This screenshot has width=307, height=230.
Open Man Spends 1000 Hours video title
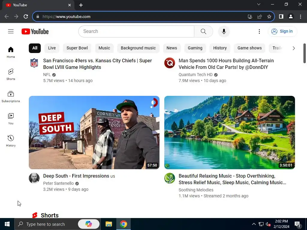(x=226, y=64)
